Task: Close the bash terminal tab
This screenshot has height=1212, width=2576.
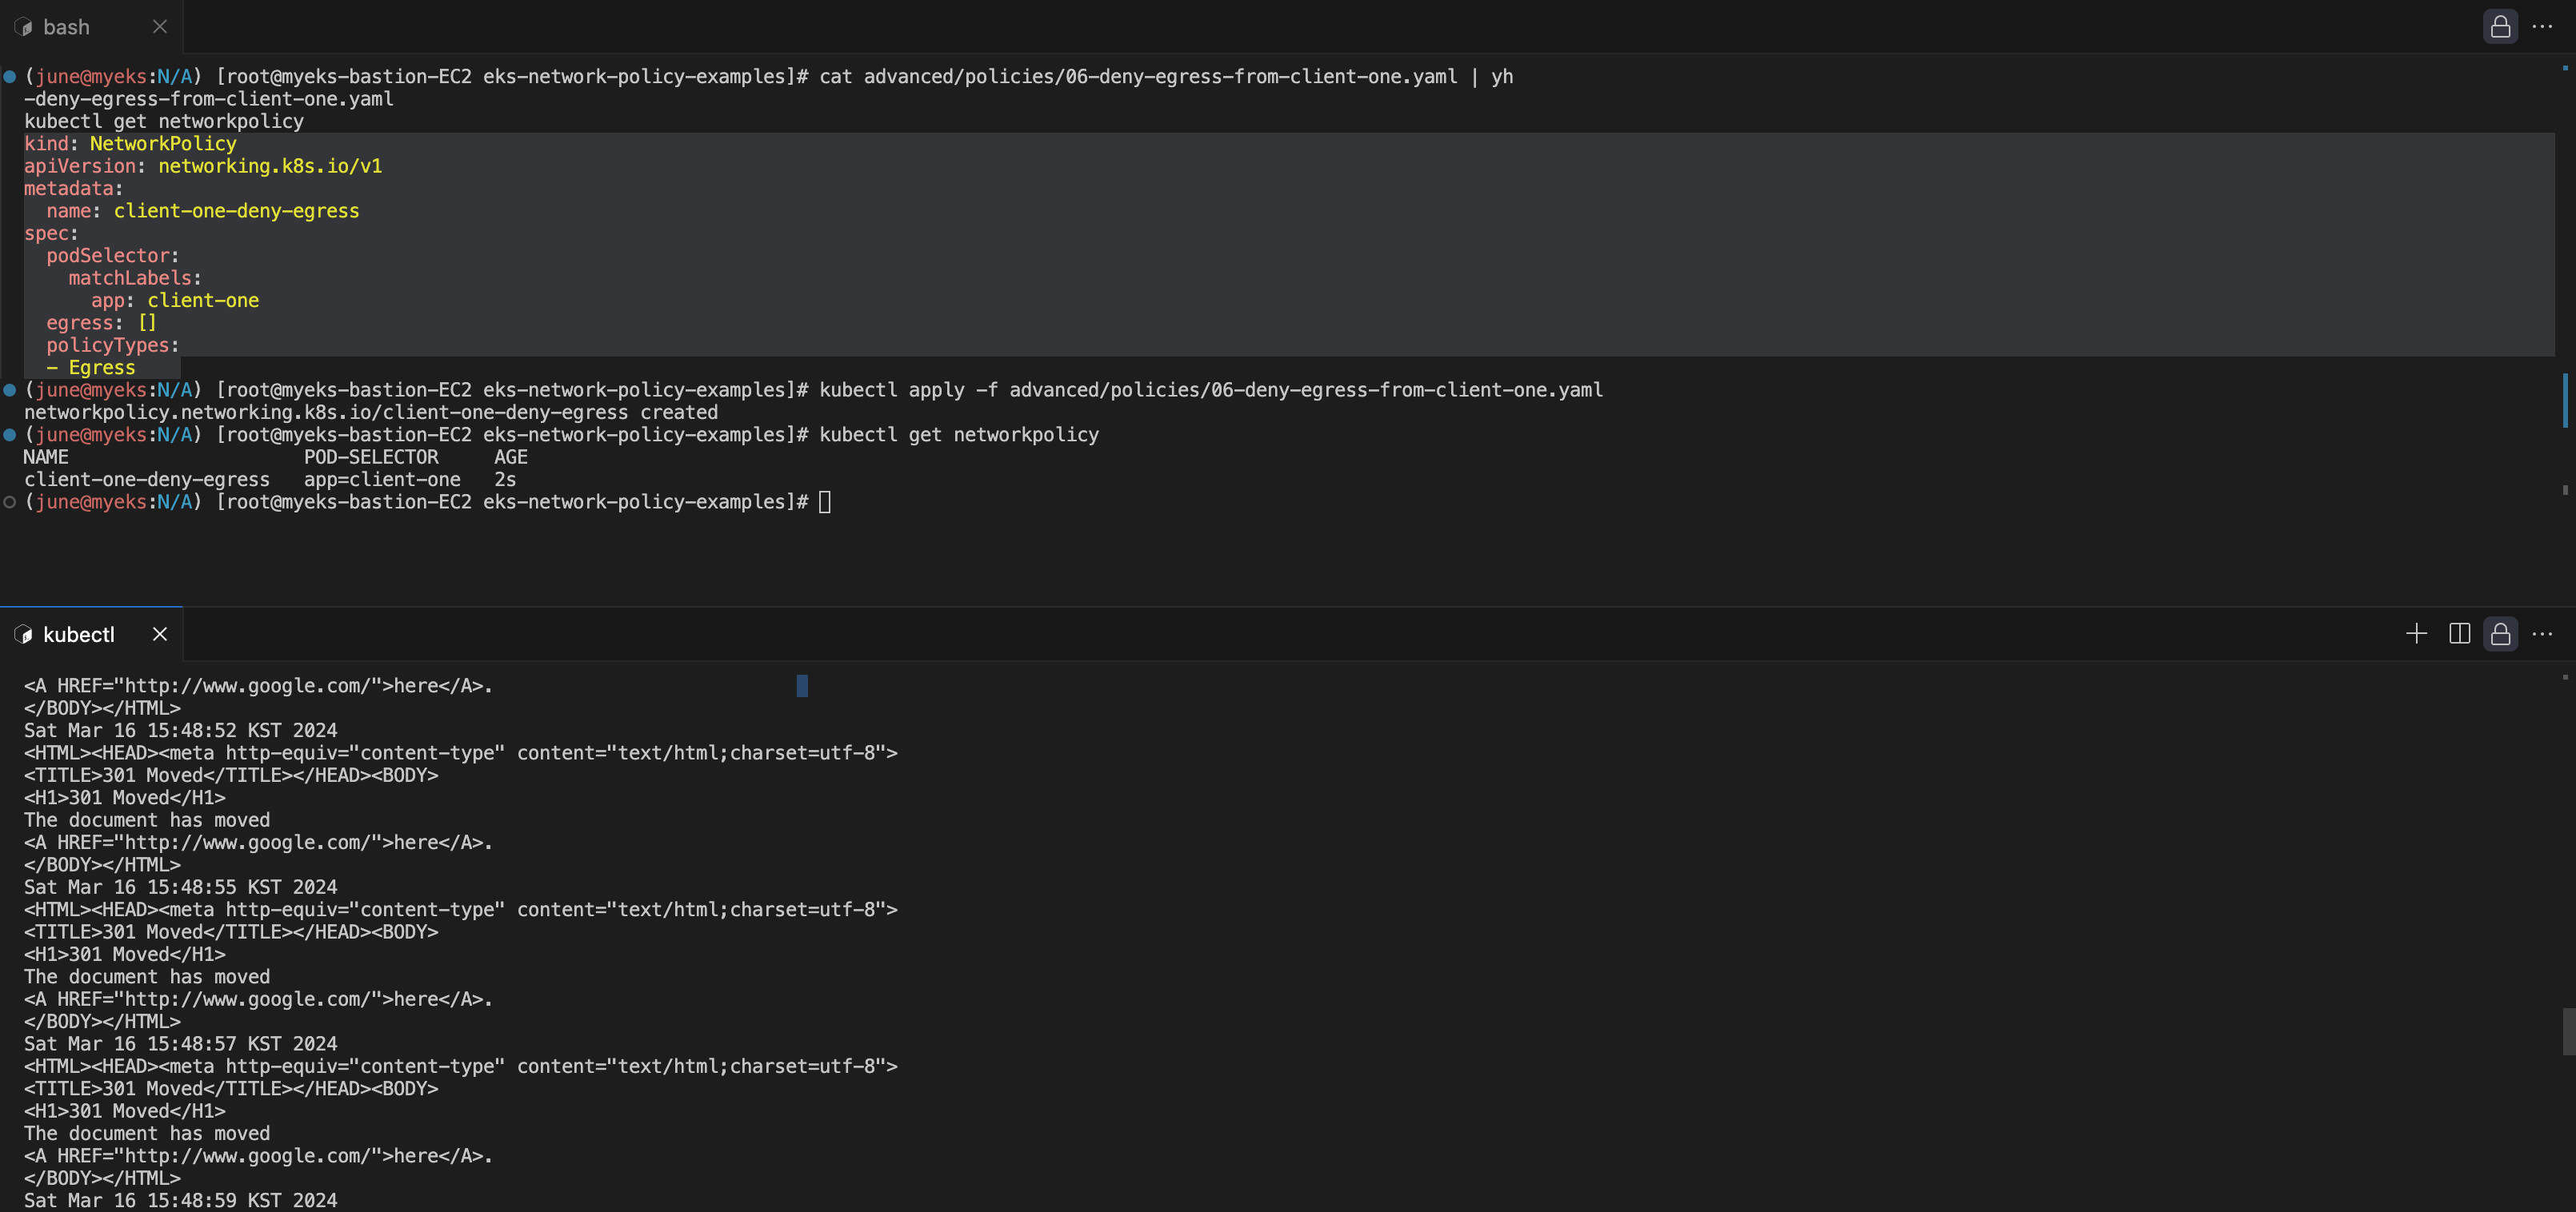Action: (160, 27)
